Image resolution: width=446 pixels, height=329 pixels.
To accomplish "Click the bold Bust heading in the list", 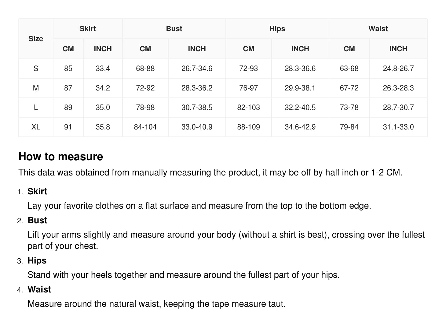I will pos(37,220).
